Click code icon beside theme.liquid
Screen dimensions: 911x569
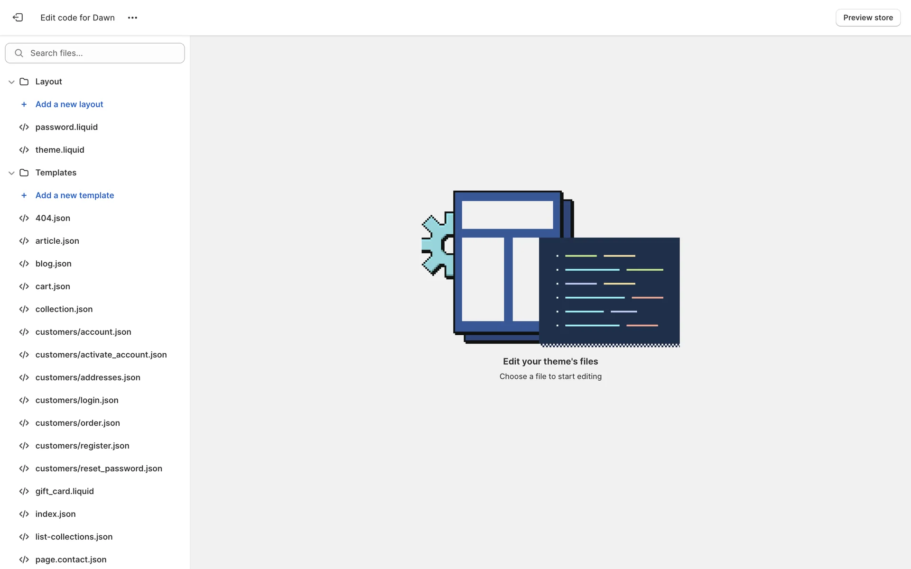[x=24, y=150]
